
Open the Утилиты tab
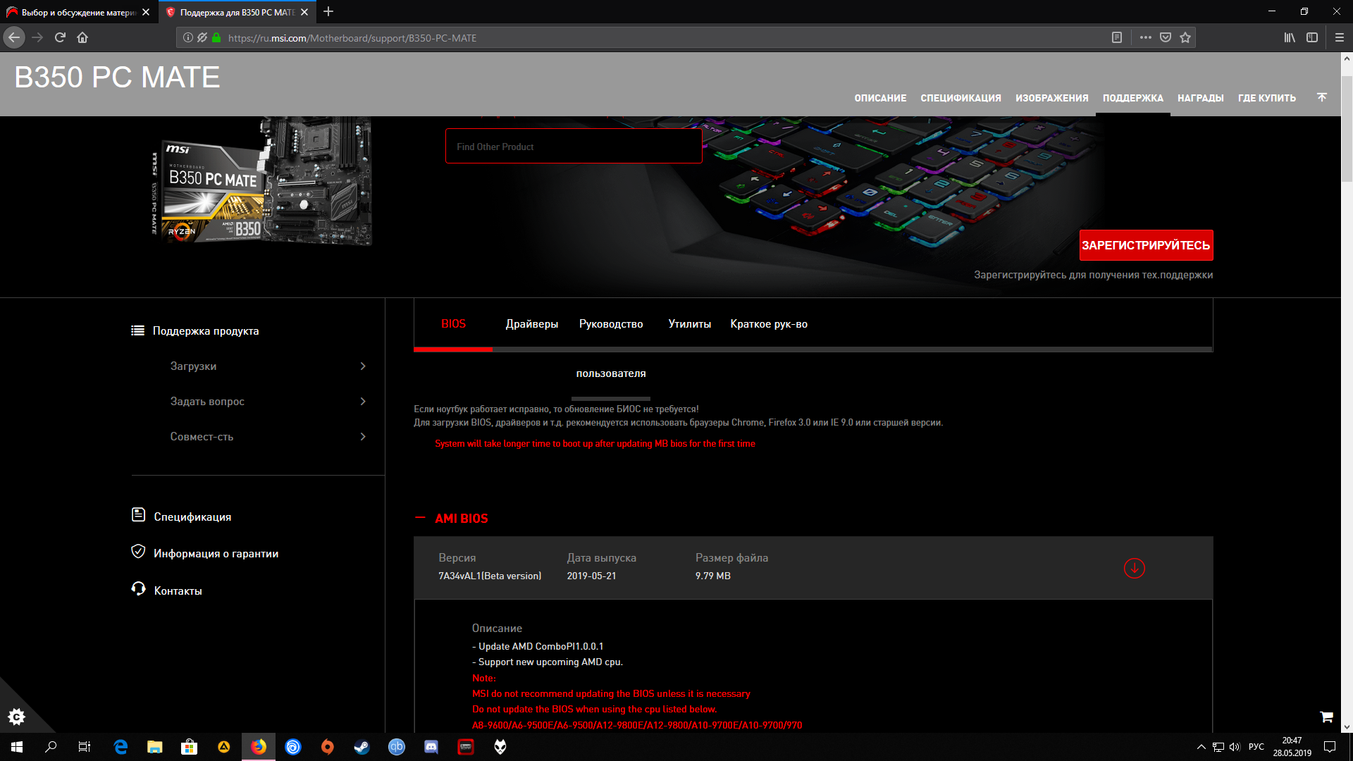pos(689,324)
